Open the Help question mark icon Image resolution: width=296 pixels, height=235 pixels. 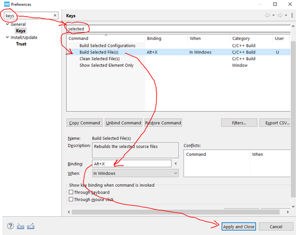pyautogui.click(x=10, y=226)
